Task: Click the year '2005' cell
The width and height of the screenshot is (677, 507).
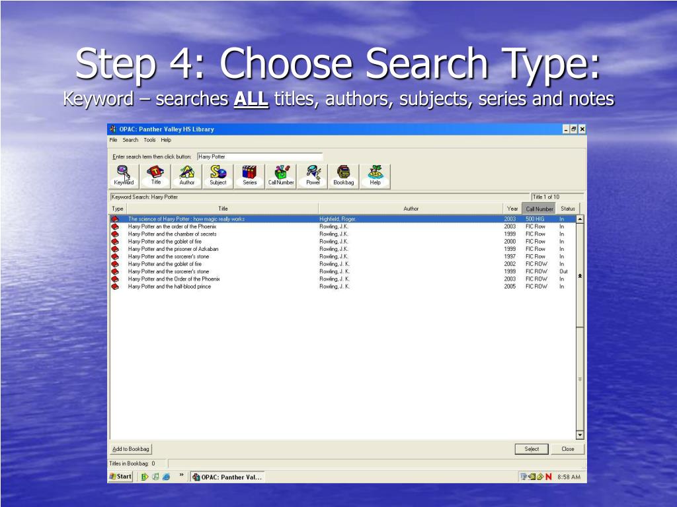Action: (x=510, y=287)
